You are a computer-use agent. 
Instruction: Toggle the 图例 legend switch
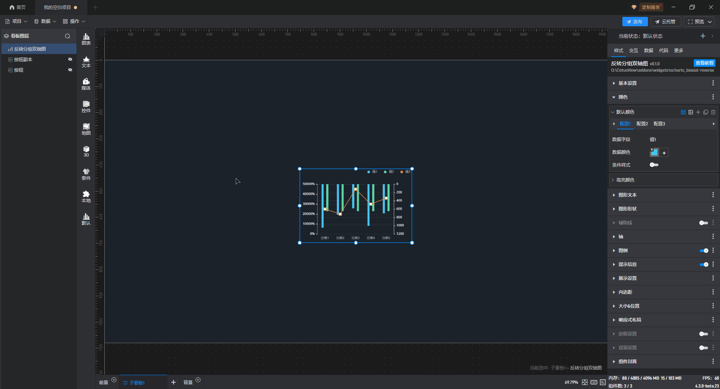(x=703, y=251)
